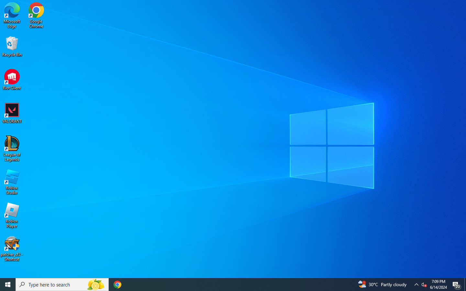Open Google Chrome from the taskbar
This screenshot has height=291, width=466.
(117, 285)
